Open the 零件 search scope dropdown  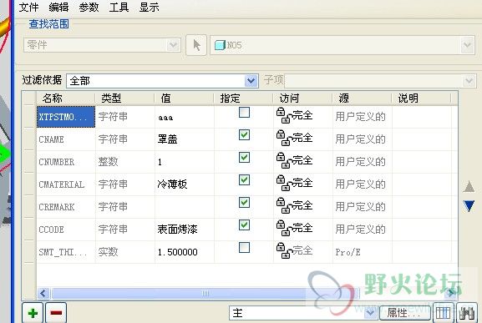[x=102, y=45]
